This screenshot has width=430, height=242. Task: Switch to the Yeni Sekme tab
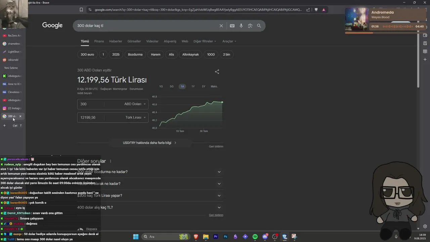[12, 68]
